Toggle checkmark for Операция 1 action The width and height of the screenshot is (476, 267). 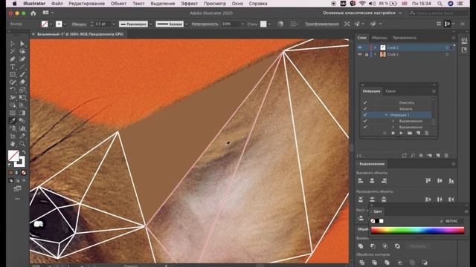click(x=365, y=115)
